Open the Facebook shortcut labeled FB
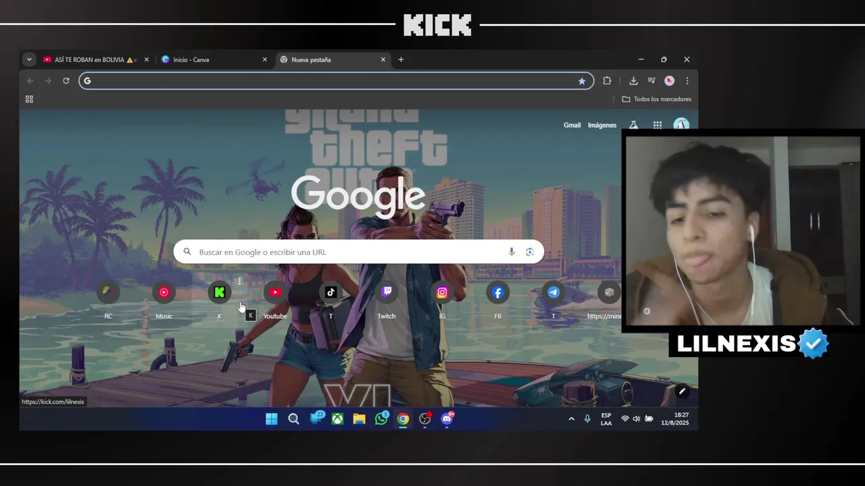This screenshot has height=486, width=865. [498, 292]
